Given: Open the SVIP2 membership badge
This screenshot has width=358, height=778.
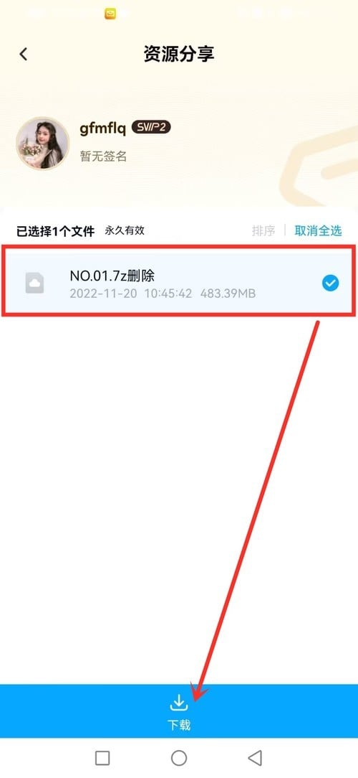Looking at the screenshot, I should 151,128.
